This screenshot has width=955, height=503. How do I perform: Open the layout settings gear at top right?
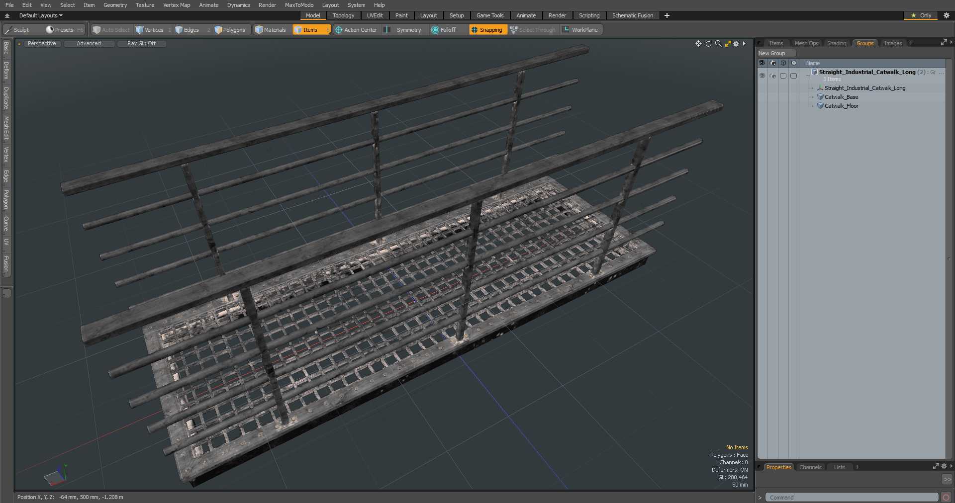point(947,15)
